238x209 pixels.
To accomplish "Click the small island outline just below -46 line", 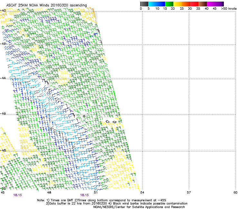I will [84, 116].
